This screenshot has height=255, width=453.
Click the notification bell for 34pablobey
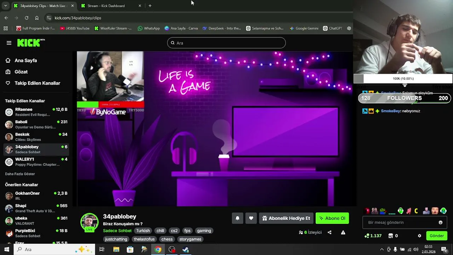point(237,218)
